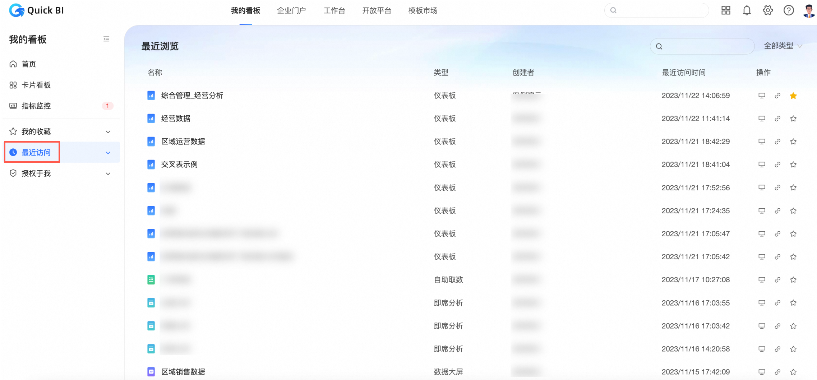Unfavorite 综合管理_经营分析 with the filled star
The width and height of the screenshot is (817, 380).
(x=793, y=96)
